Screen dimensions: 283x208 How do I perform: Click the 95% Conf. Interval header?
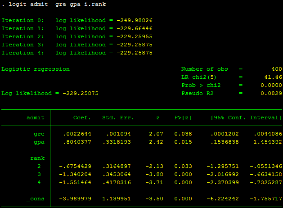click(246, 118)
